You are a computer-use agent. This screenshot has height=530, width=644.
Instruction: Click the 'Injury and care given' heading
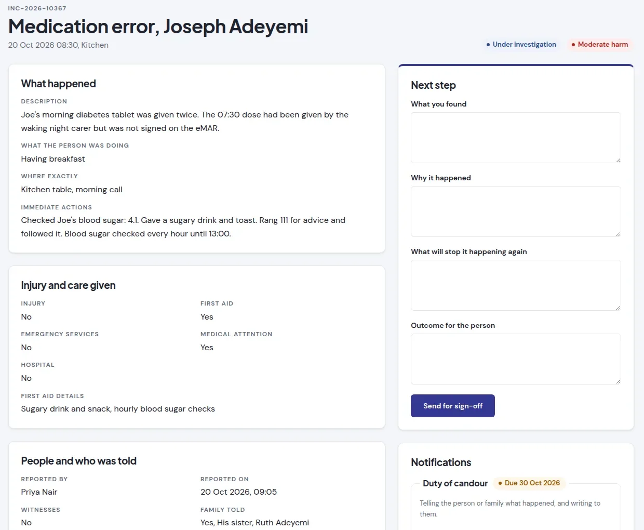coord(68,285)
